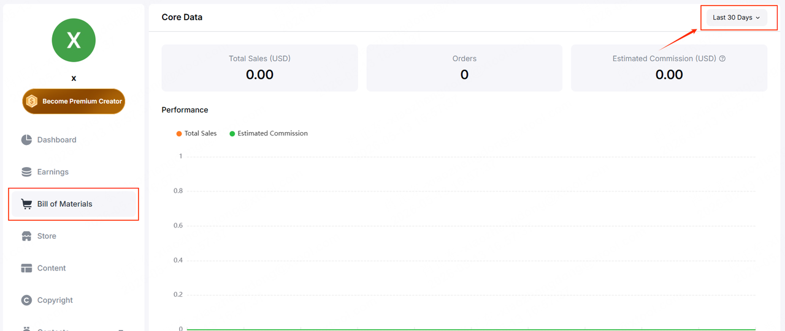Toggle Estimated Commission legend series
Screen dimensions: 785x331
pos(269,133)
